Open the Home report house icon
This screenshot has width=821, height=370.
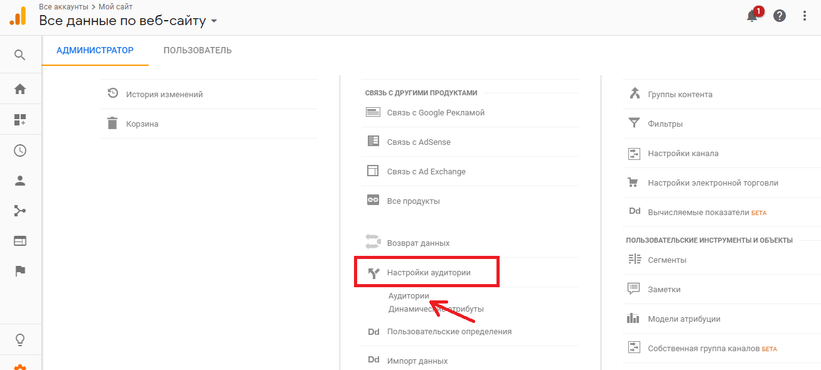[x=21, y=88]
